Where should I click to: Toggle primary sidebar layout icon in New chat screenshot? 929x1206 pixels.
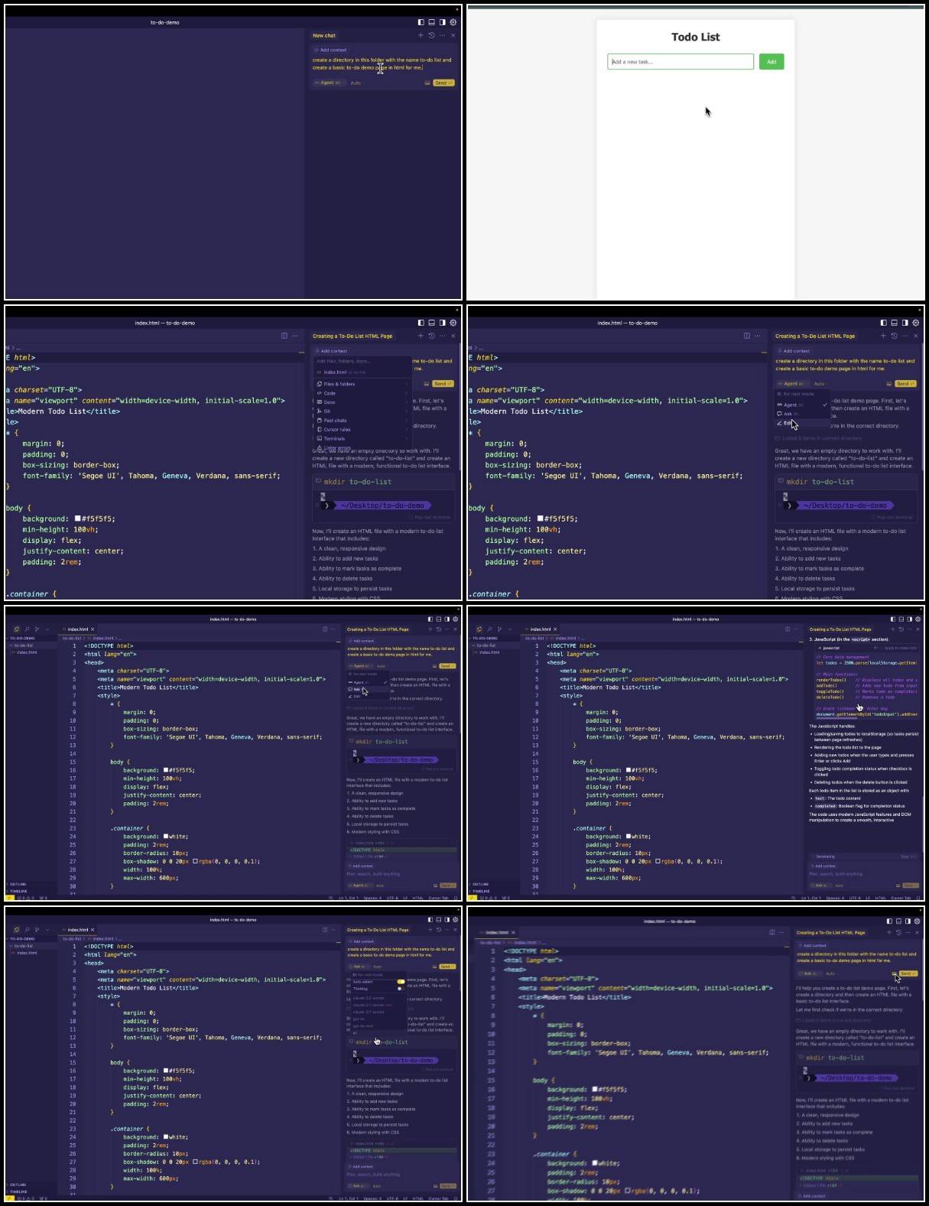(x=421, y=22)
